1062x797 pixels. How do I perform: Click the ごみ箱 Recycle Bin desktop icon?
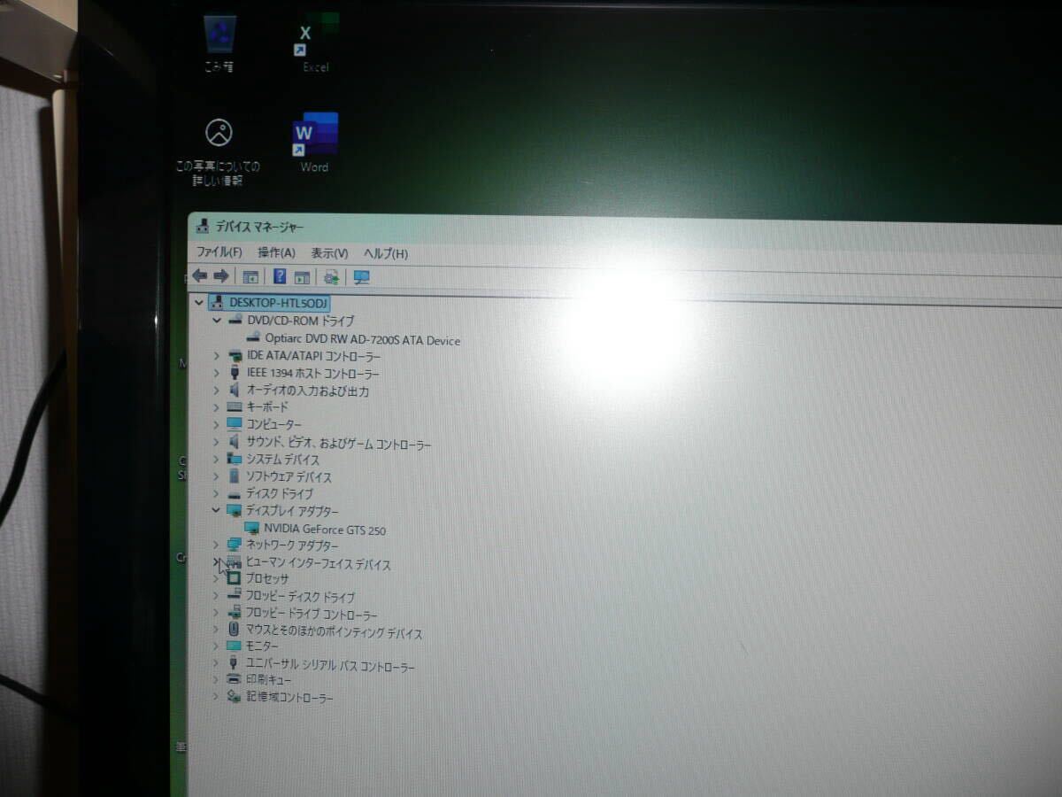point(219,43)
